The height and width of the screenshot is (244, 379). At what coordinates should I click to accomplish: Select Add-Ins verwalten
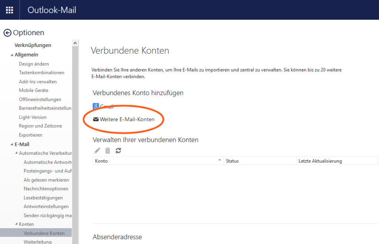point(38,81)
